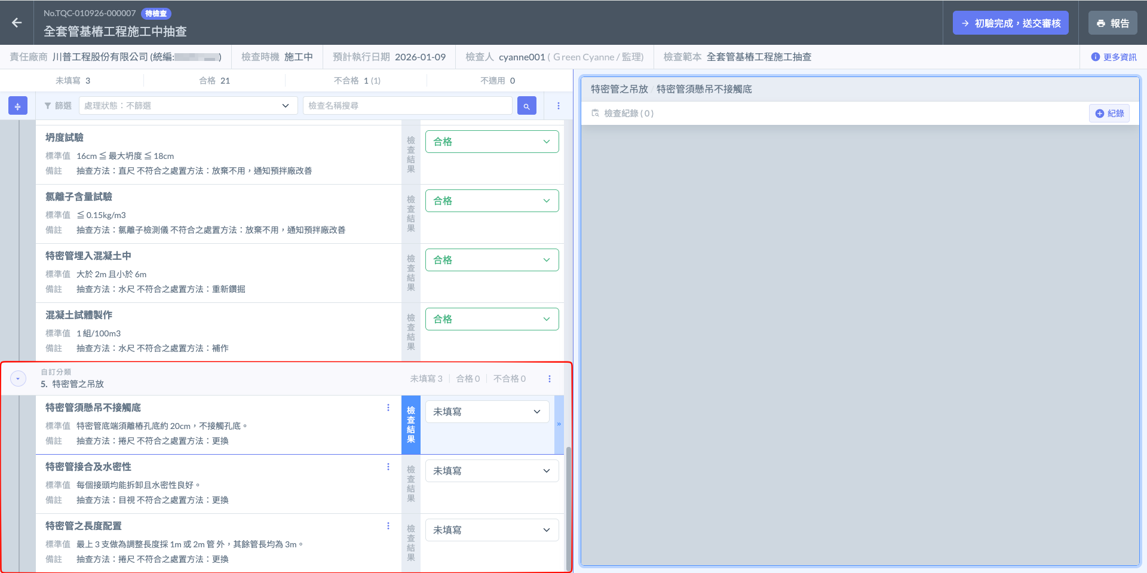The image size is (1147, 573).
Task: Click the back arrow icon
Action: (x=17, y=23)
